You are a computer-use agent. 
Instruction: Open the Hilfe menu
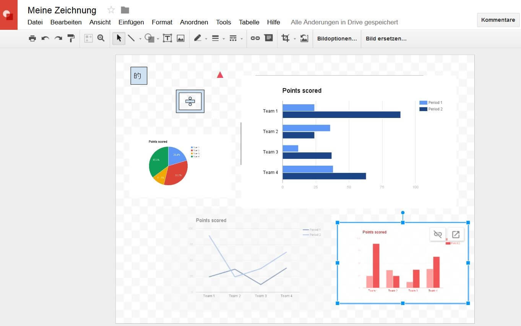[x=274, y=22]
